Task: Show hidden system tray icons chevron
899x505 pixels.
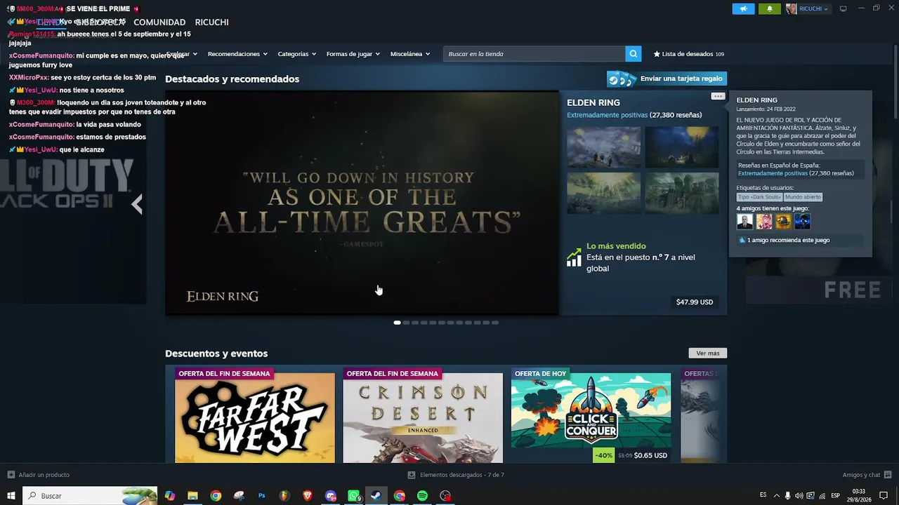Action: pyautogui.click(x=776, y=496)
